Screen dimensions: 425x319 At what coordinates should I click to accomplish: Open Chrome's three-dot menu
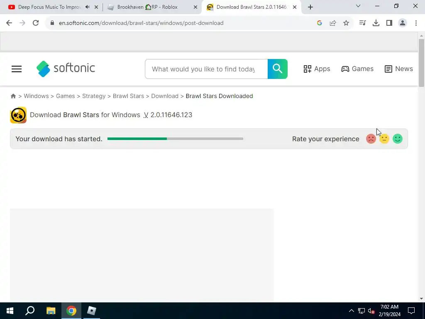coord(416,23)
